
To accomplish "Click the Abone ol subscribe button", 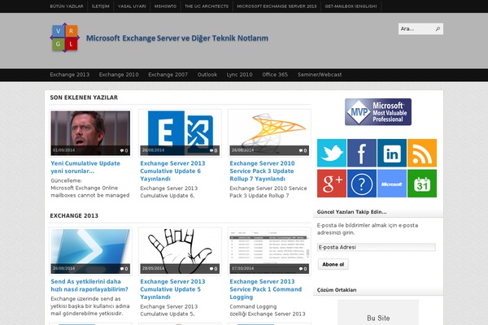I will pyautogui.click(x=333, y=264).
